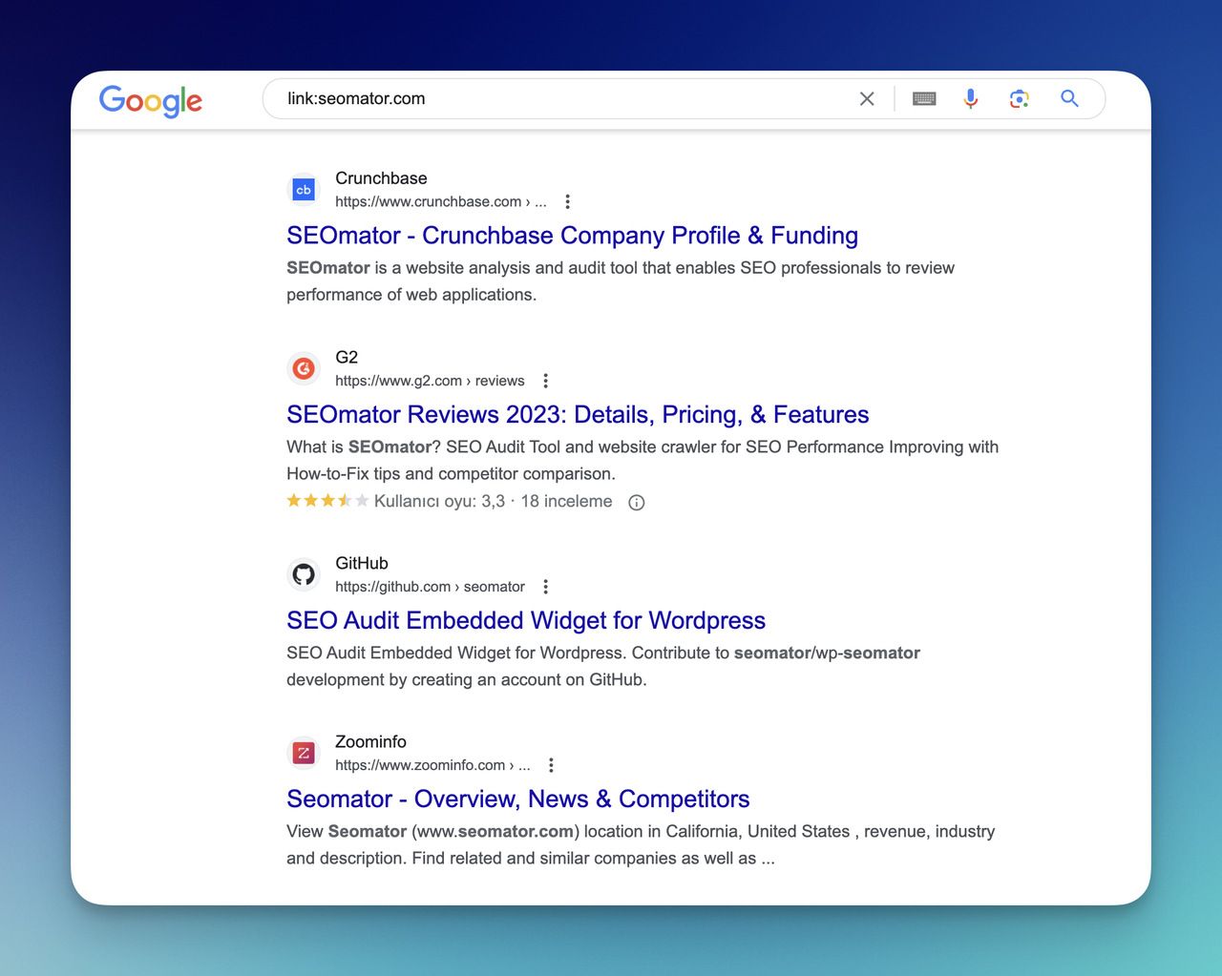Open the on-screen keyboard icon
This screenshot has width=1222, height=976.
[x=923, y=98]
